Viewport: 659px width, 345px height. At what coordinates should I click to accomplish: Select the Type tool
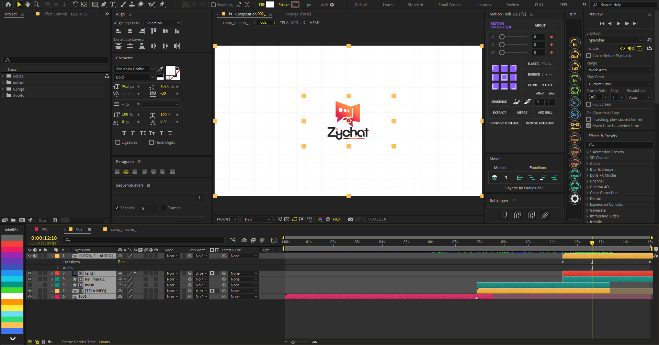coord(112,4)
